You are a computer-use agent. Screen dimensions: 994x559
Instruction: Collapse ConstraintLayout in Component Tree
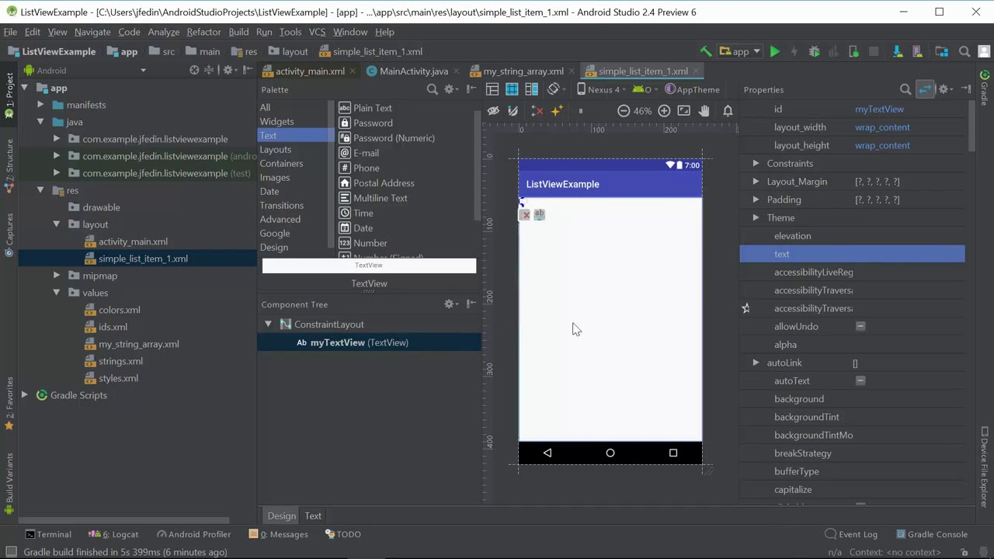tap(268, 325)
